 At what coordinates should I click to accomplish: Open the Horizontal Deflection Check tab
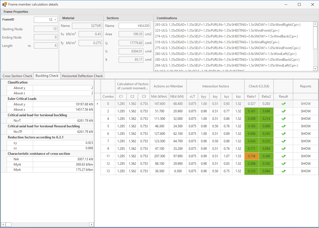82,76
